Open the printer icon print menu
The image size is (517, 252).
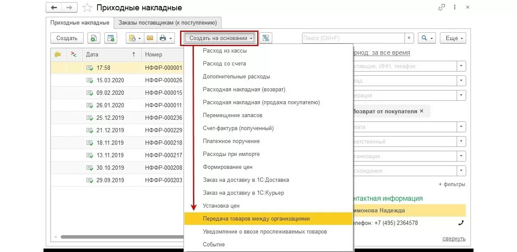[x=165, y=38]
